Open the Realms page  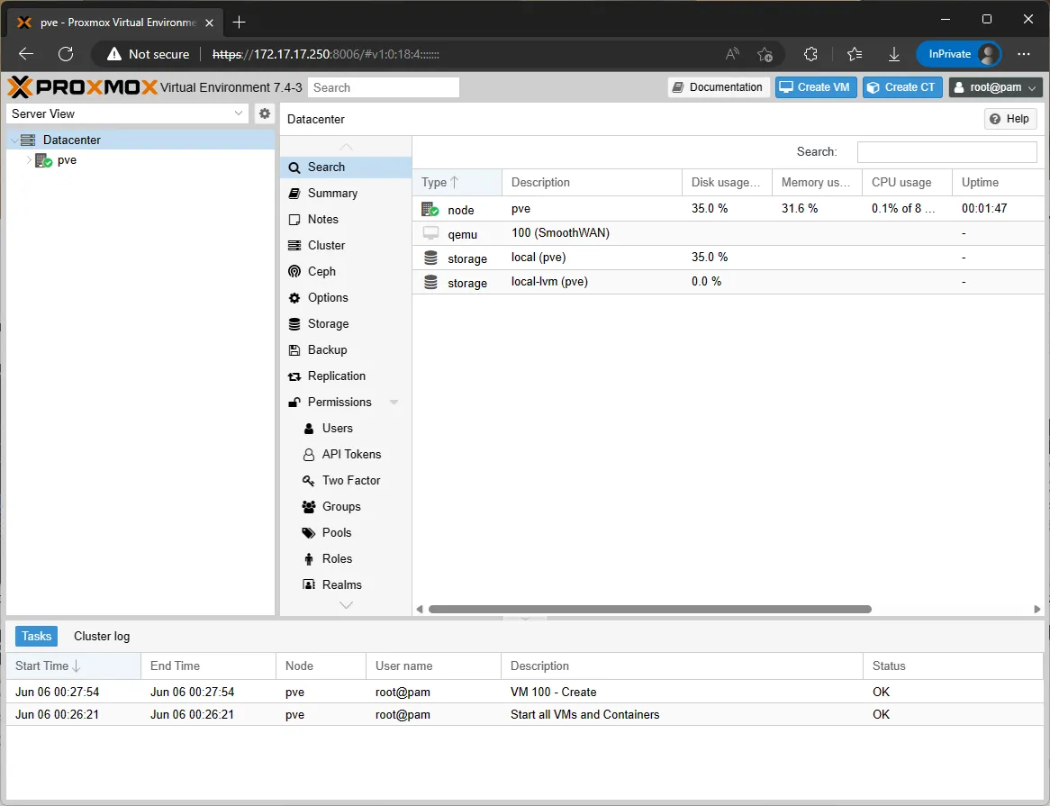tap(346, 585)
